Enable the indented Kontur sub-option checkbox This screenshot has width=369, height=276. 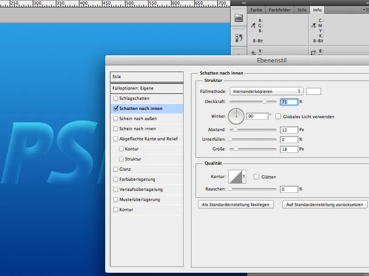[121, 149]
